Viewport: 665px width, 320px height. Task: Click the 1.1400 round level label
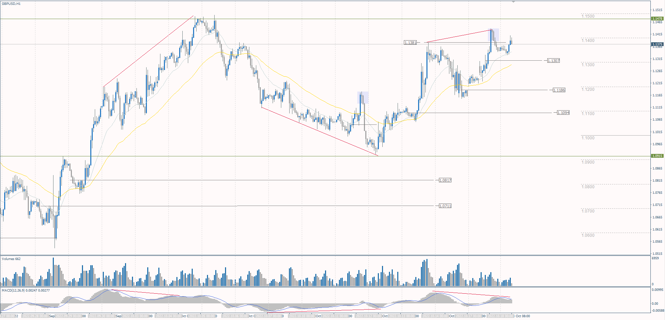[588, 41]
